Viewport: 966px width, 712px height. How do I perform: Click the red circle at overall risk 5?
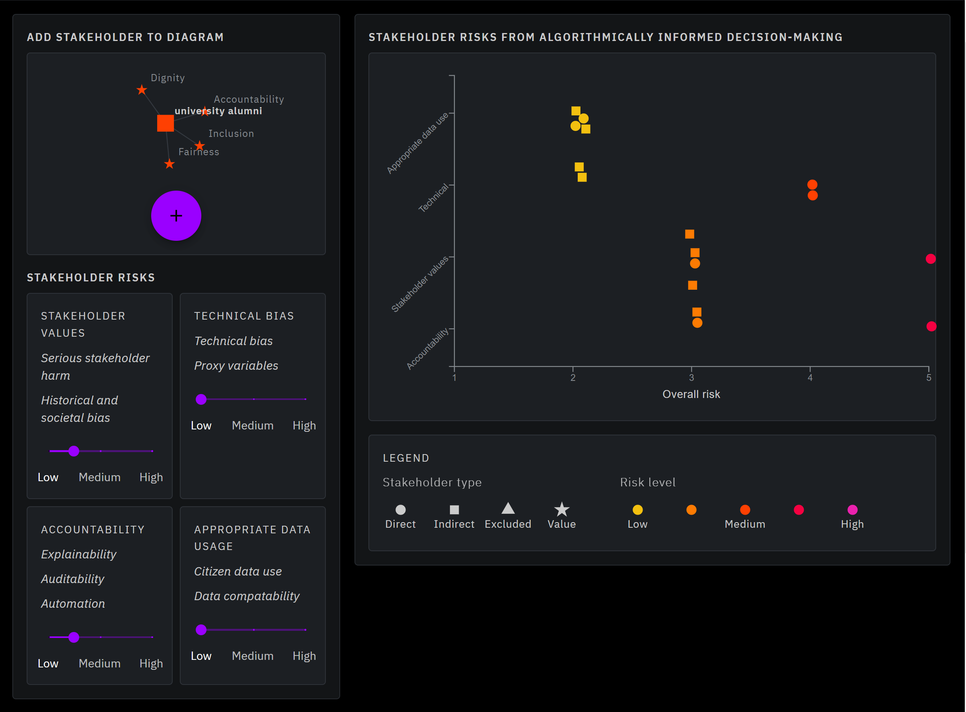pos(930,259)
